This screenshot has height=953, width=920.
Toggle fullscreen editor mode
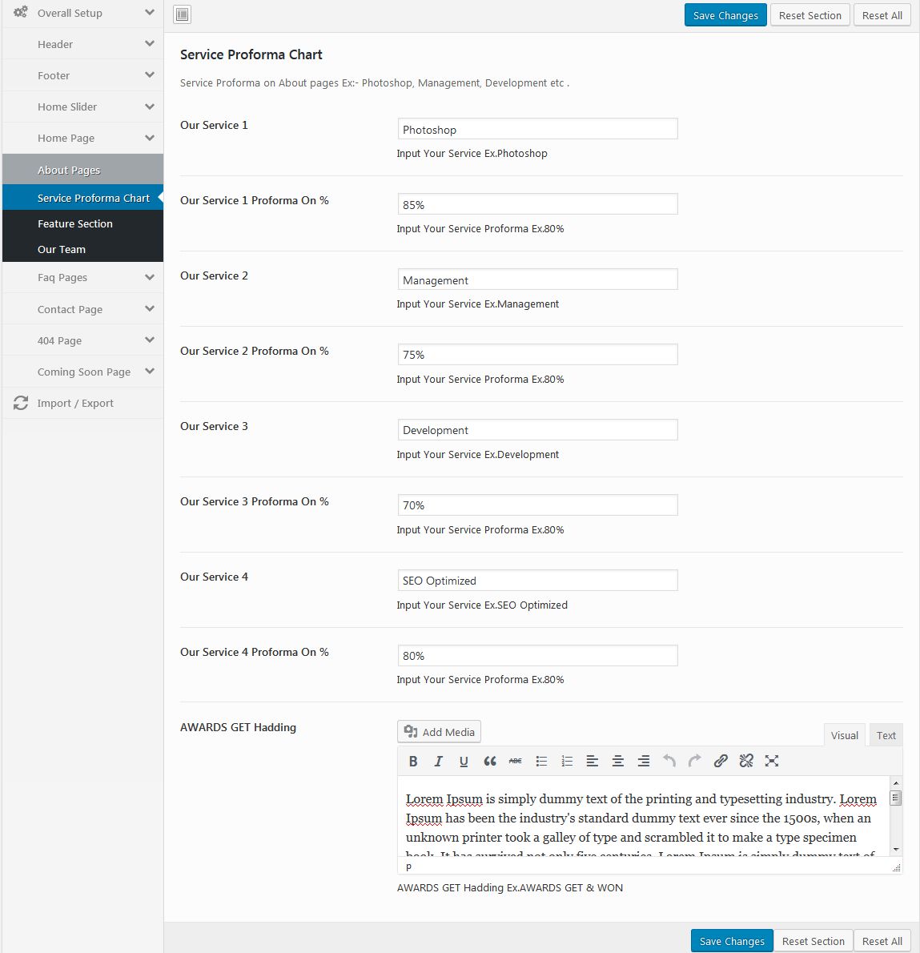point(772,761)
